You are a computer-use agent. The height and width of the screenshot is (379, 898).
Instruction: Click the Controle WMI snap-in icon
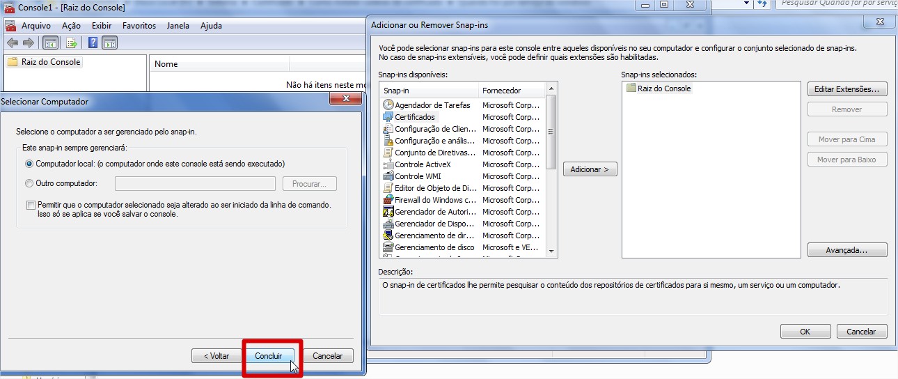click(388, 176)
